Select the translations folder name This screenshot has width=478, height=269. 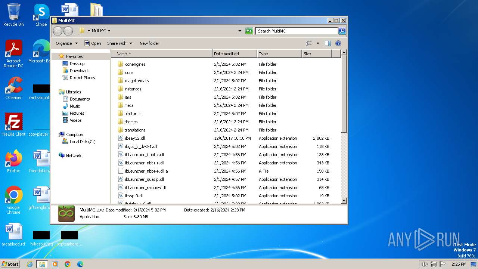pyautogui.click(x=135, y=130)
